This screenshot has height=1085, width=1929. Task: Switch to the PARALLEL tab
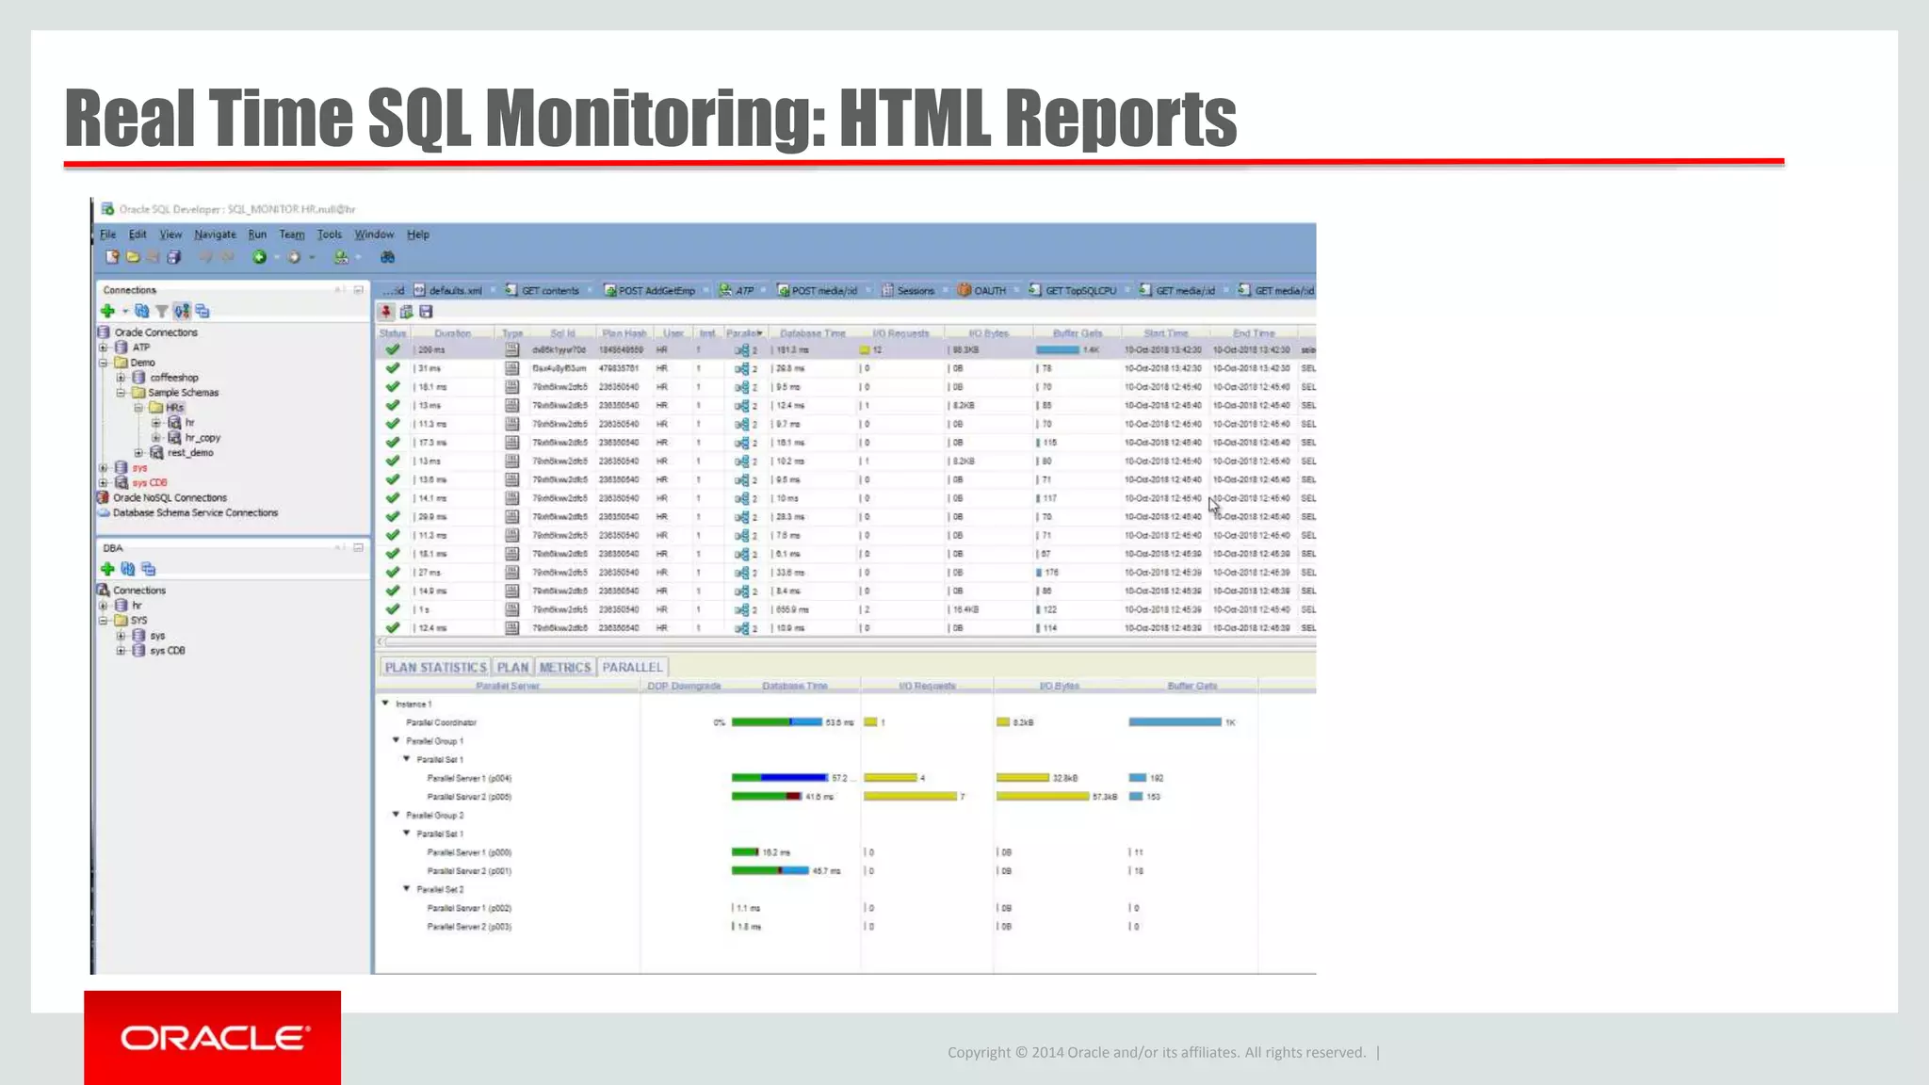[632, 667]
